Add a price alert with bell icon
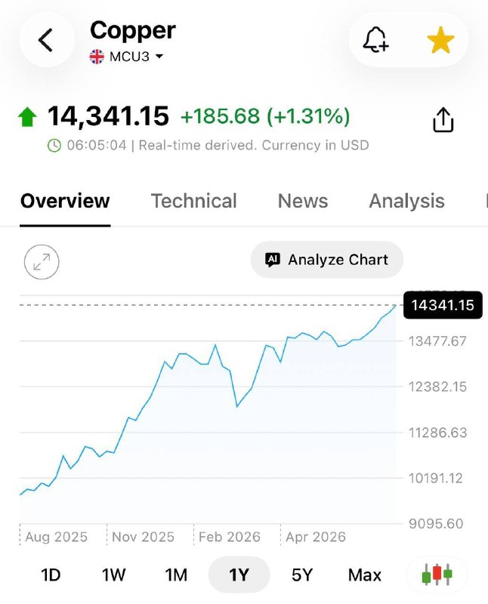Screen dimensions: 488x604 (375, 40)
